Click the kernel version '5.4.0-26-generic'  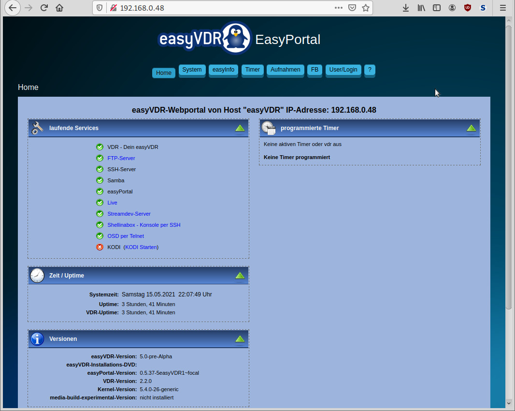tap(159, 389)
